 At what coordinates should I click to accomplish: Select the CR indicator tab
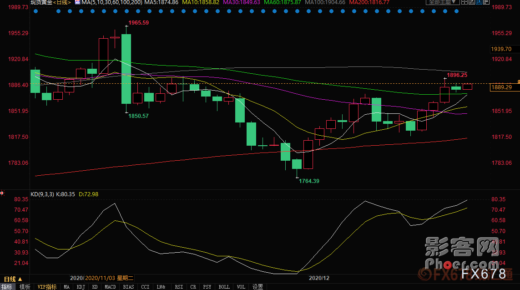tap(193, 287)
